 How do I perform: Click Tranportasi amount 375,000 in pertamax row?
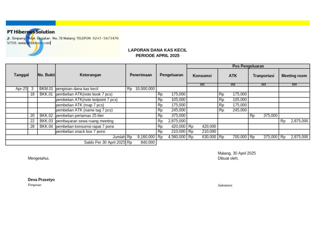pyautogui.click(x=263, y=116)
